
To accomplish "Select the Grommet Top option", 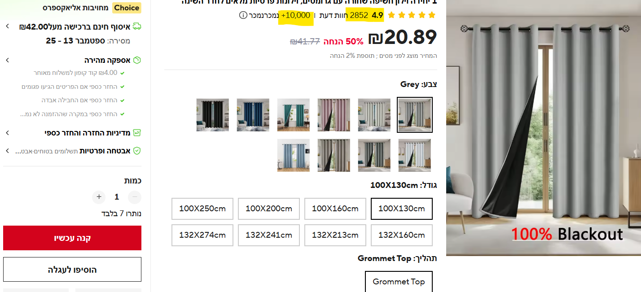I will (399, 282).
